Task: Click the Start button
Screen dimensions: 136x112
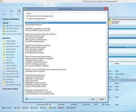Action: [x=93, y=99]
